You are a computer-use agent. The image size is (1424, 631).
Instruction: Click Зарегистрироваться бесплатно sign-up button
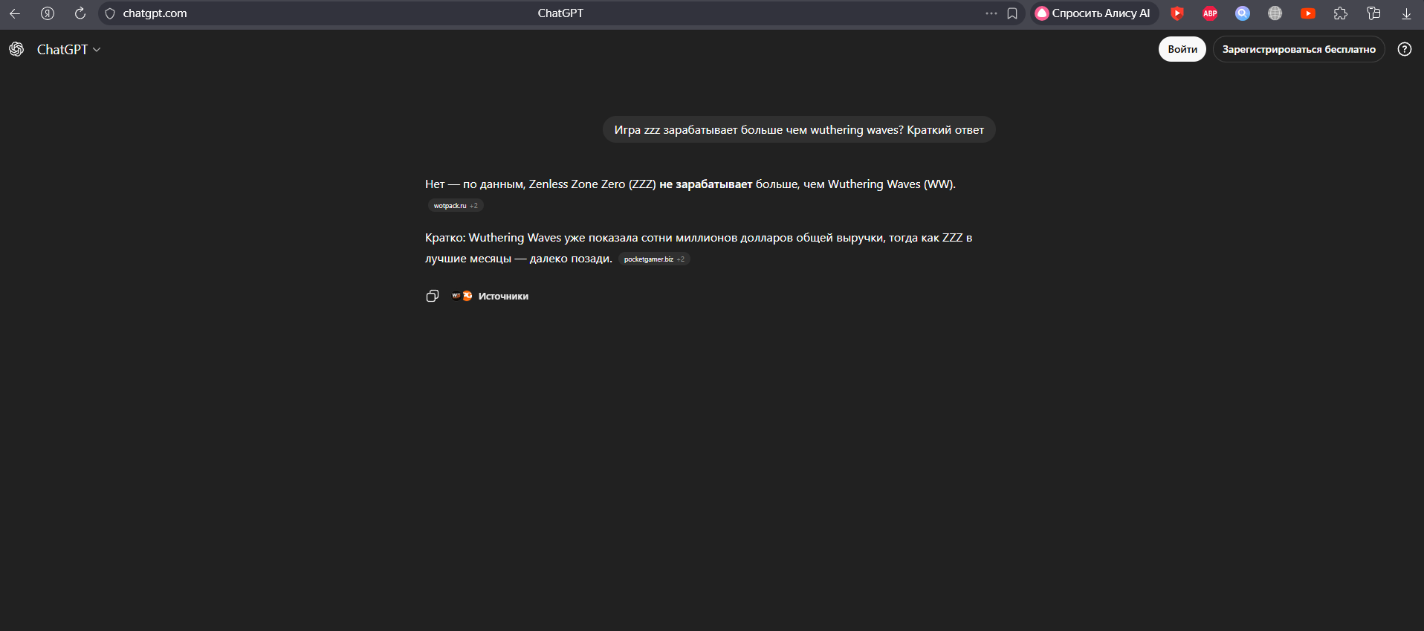(1299, 49)
